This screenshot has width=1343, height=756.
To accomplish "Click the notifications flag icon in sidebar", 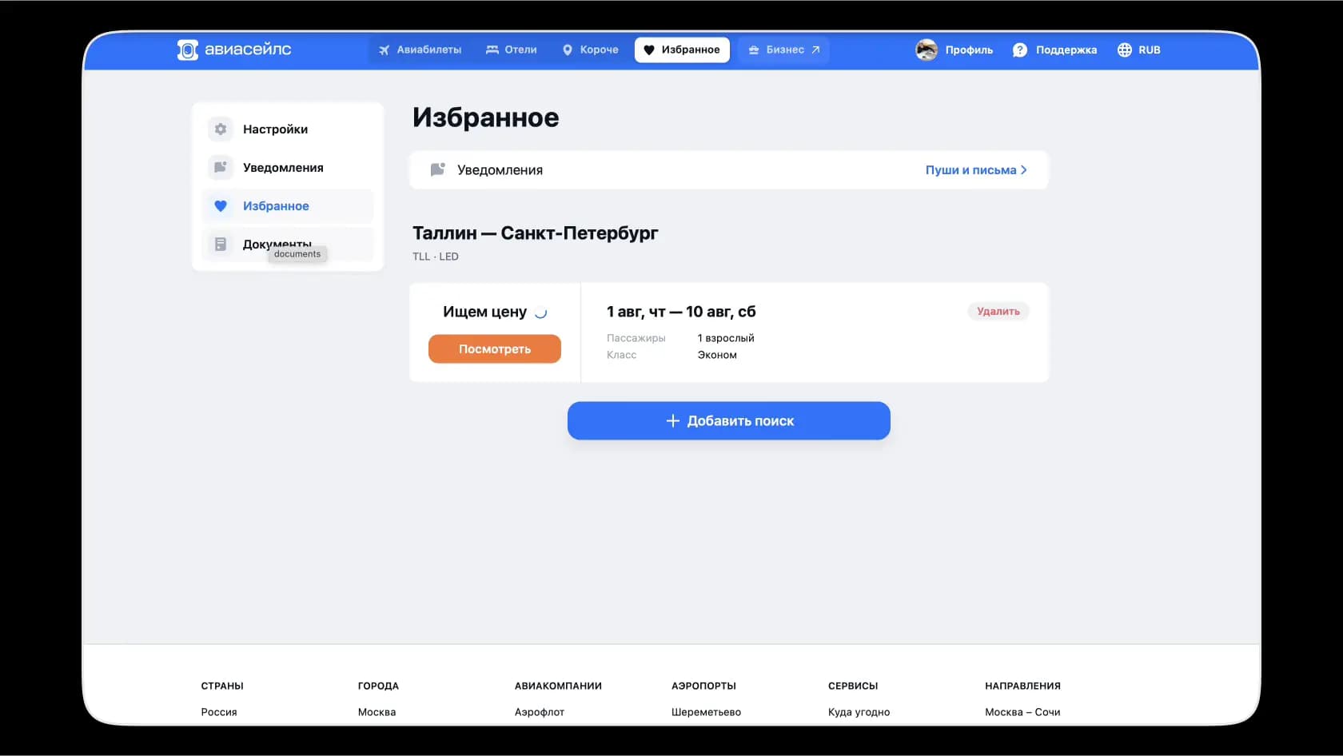I will click(x=221, y=167).
